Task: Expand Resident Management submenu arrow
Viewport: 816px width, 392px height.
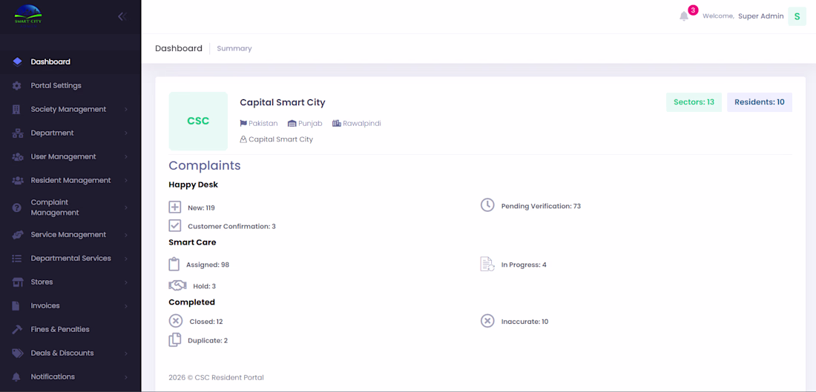Action: [x=126, y=180]
